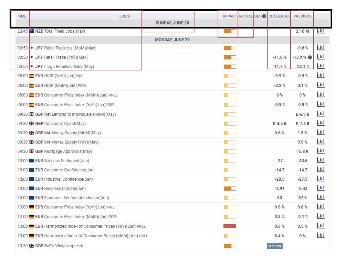Open GBP BoE's Vlieghe speech event
This screenshot has height=260, width=344.
point(59,246)
